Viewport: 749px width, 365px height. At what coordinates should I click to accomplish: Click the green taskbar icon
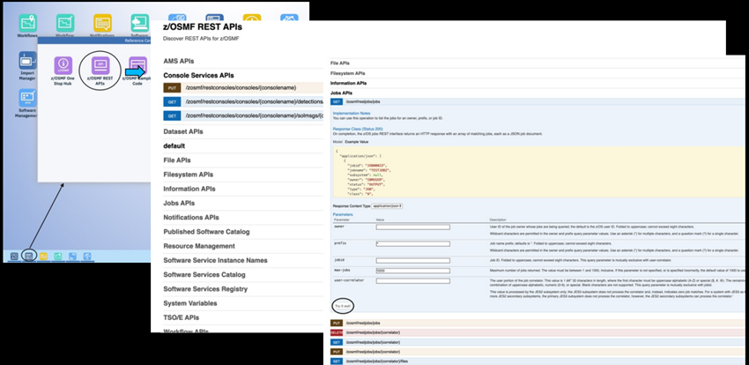[58, 257]
